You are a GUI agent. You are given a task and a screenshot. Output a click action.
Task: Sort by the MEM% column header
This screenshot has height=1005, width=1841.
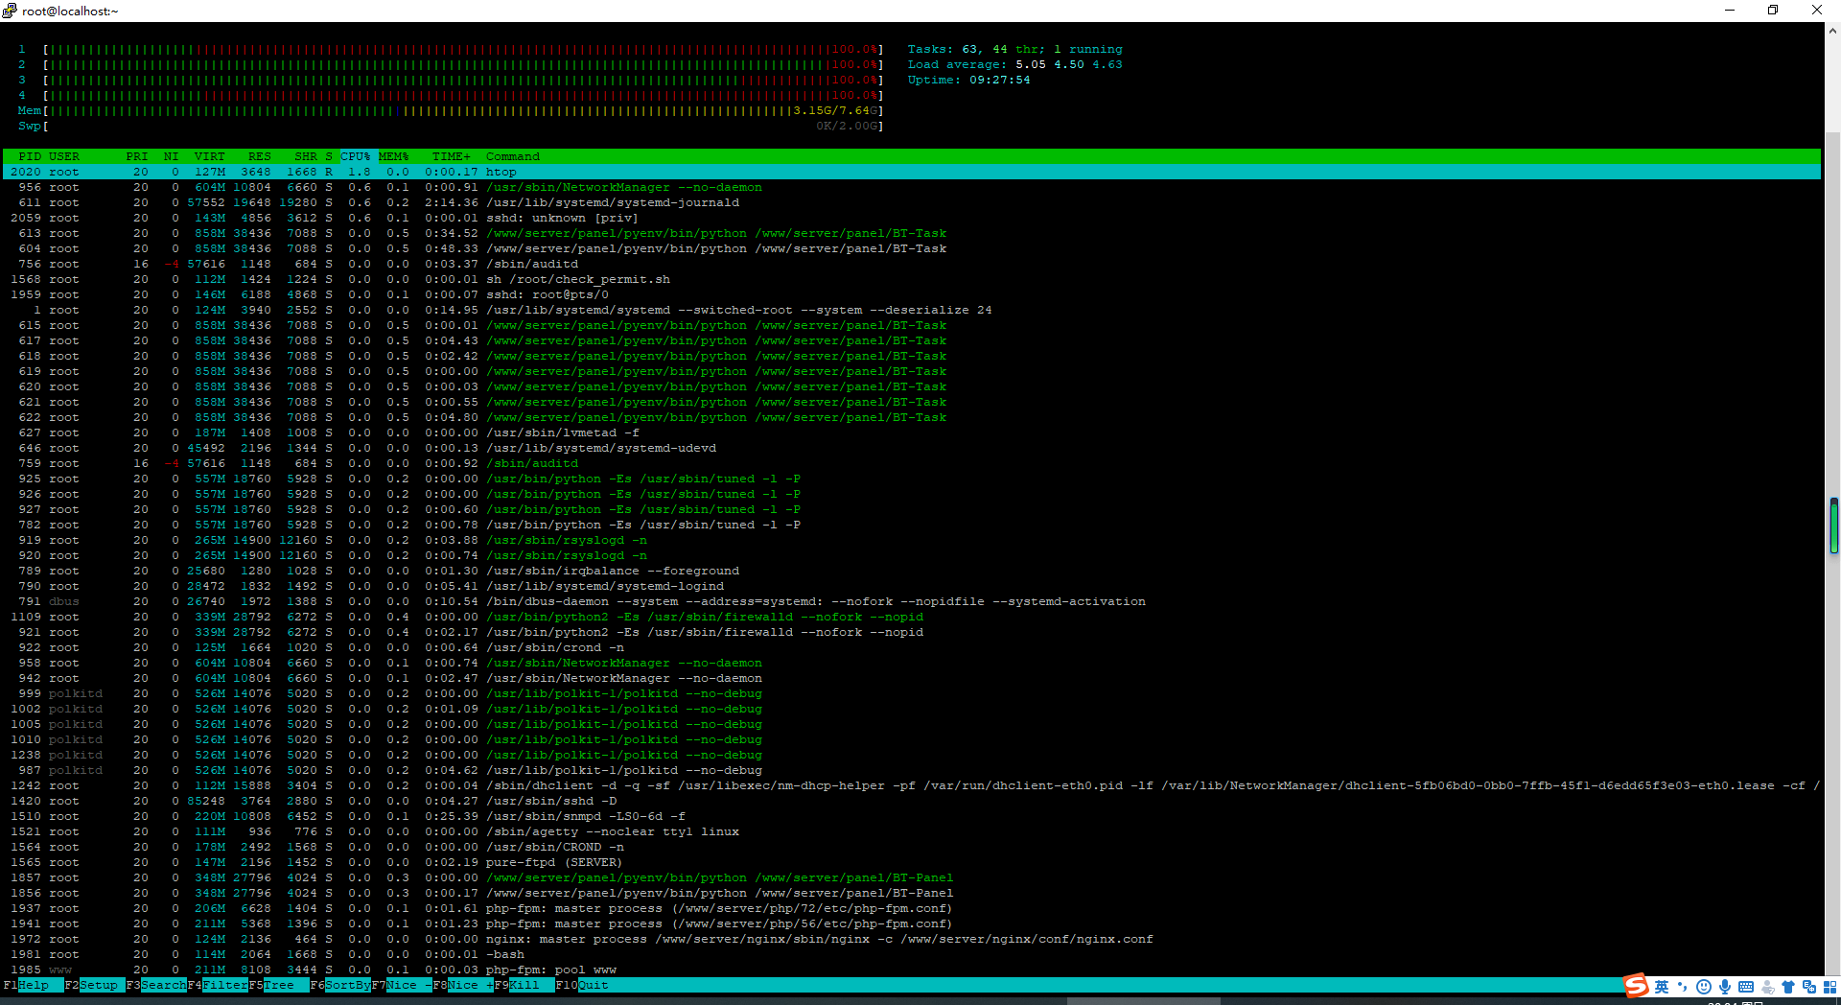[x=394, y=156]
